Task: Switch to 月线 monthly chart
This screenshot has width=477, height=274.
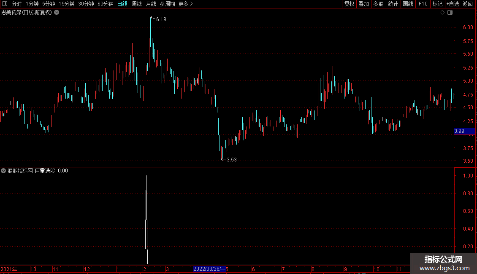Action: [151, 4]
